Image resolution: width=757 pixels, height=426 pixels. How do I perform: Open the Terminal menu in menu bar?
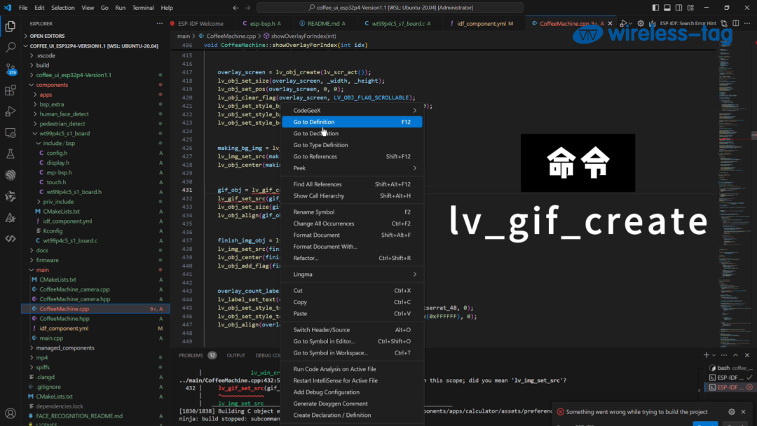click(x=143, y=8)
